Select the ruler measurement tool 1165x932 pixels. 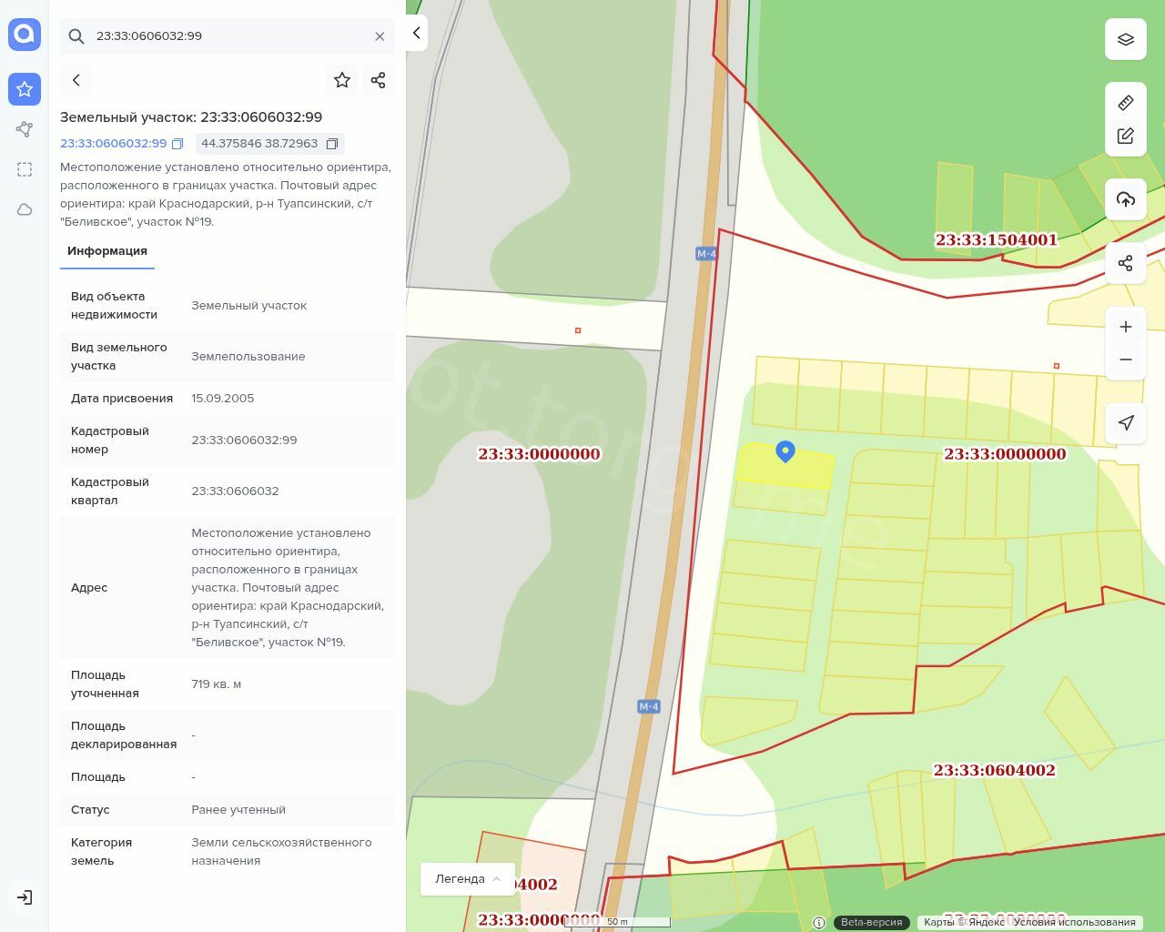point(1125,103)
